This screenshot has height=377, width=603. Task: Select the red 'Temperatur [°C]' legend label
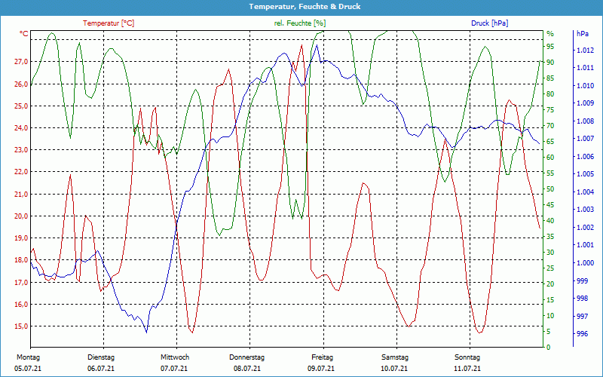coord(109,23)
